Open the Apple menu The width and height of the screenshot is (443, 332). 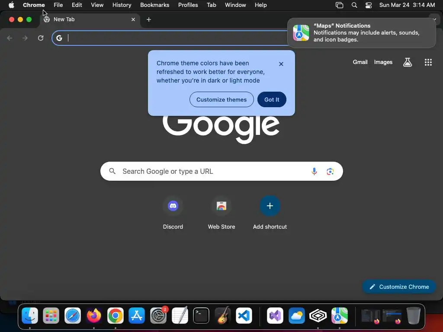point(11,5)
